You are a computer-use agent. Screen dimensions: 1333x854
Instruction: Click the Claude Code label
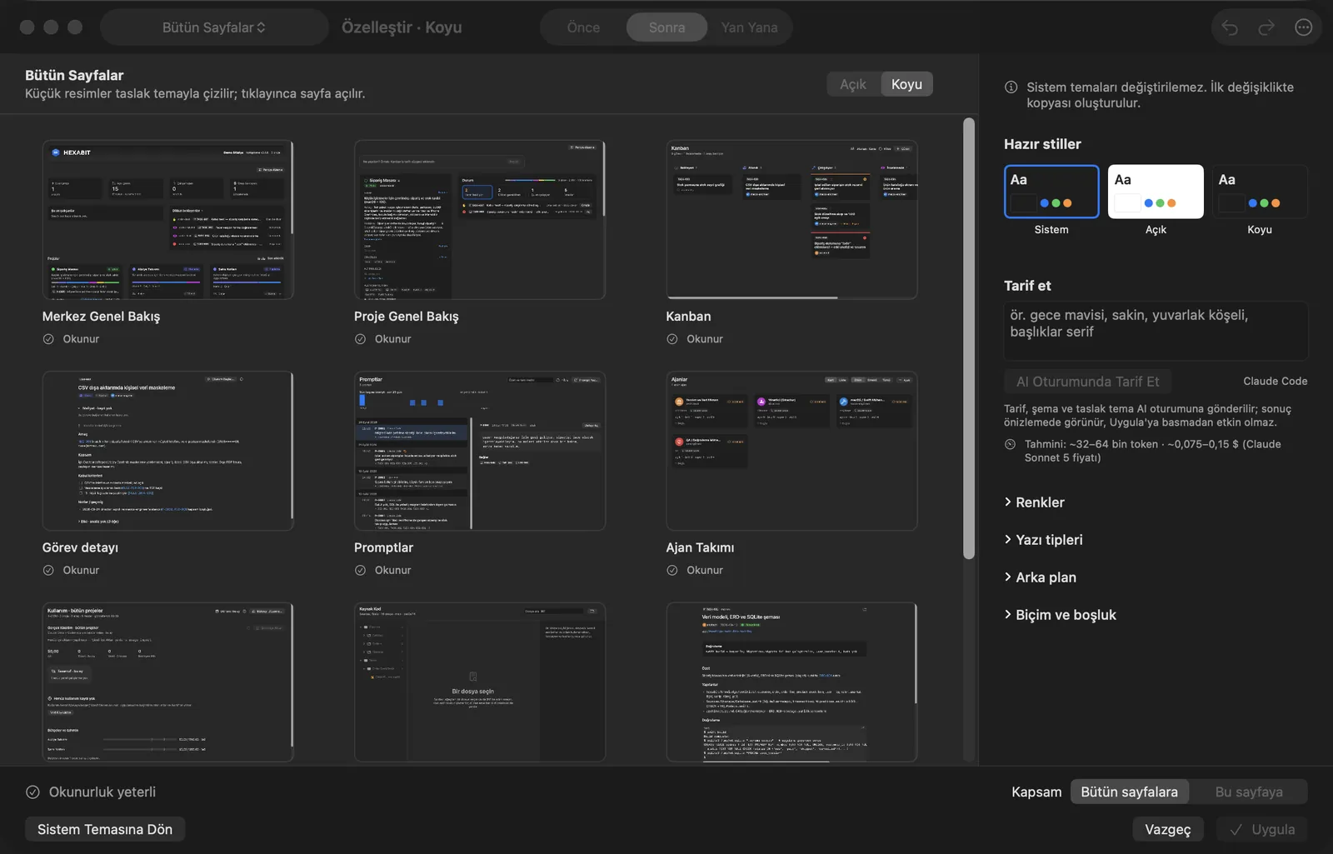pos(1275,382)
